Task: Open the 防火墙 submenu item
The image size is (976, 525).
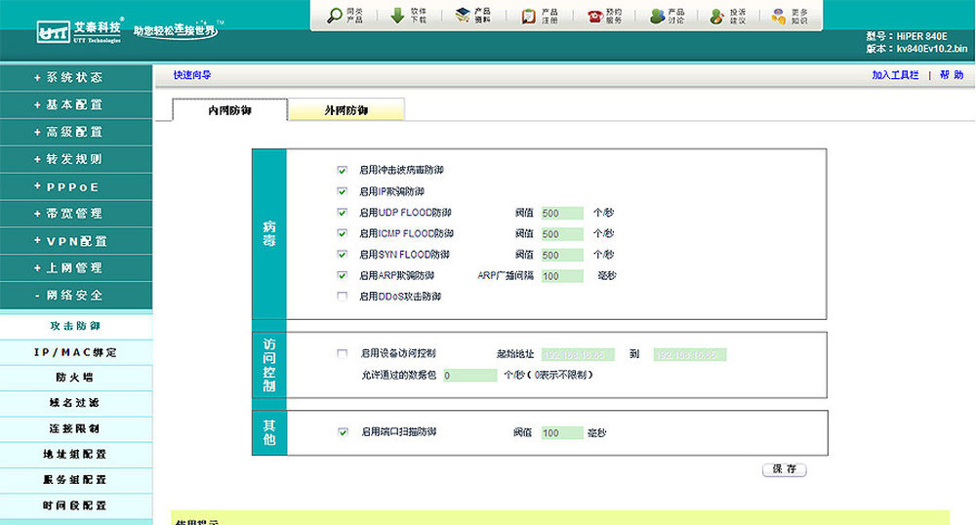Action: click(x=76, y=378)
